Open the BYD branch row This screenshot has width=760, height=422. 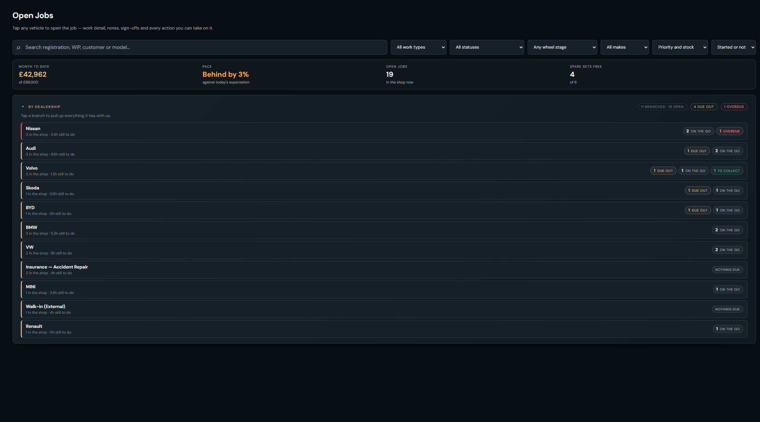click(384, 210)
